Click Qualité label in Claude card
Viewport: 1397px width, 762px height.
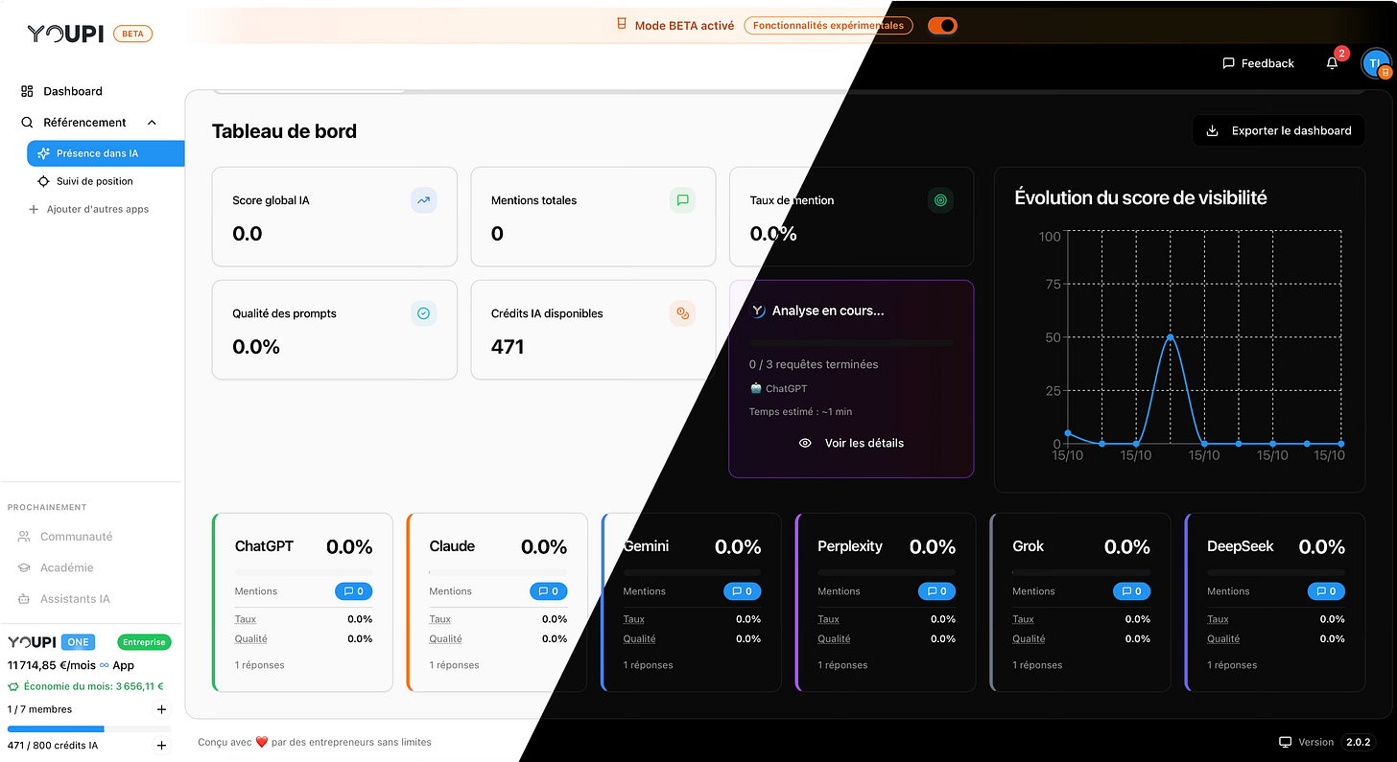(x=445, y=639)
